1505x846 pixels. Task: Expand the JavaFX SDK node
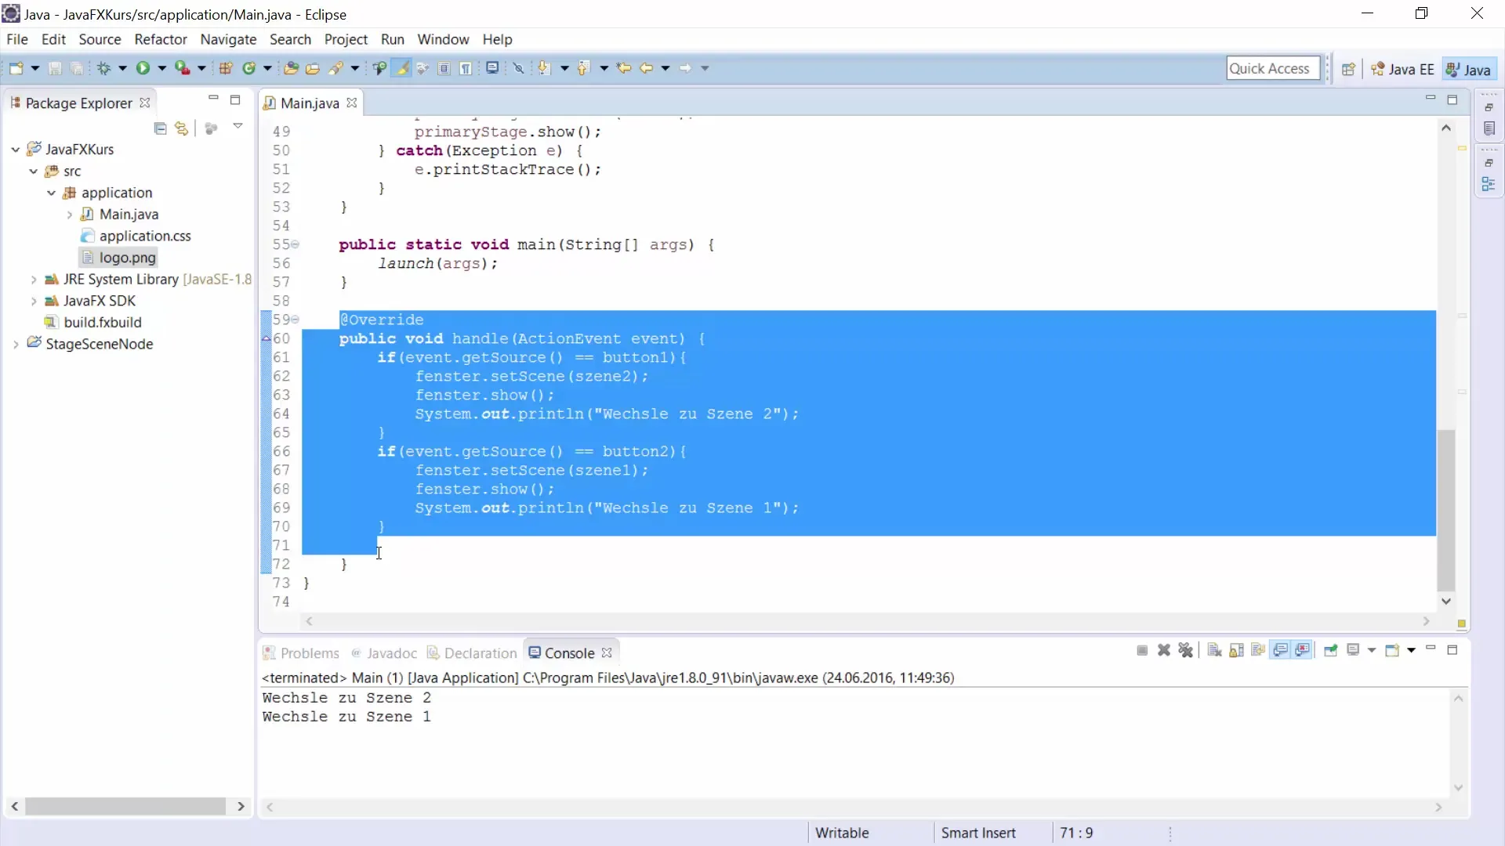[33, 301]
